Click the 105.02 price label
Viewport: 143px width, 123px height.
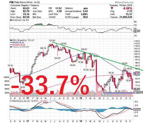pyautogui.click(x=84, y=49)
